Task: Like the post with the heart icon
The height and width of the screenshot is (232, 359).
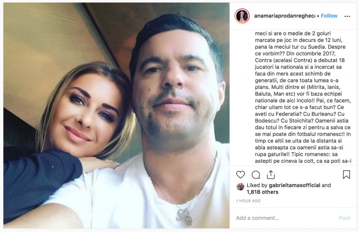Action: coord(241,175)
